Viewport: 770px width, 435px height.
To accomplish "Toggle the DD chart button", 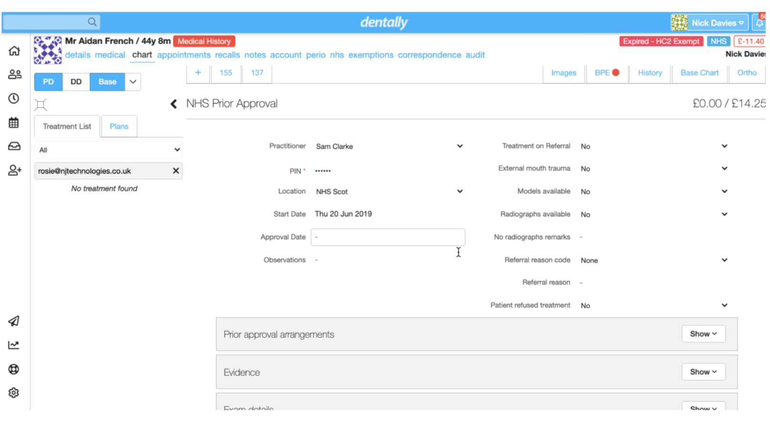I will pyautogui.click(x=76, y=82).
